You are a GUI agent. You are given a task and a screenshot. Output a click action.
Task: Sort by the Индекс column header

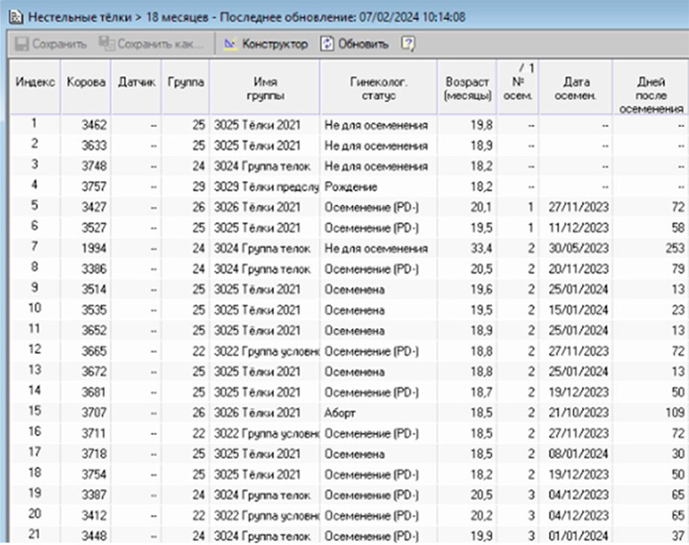pos(35,87)
